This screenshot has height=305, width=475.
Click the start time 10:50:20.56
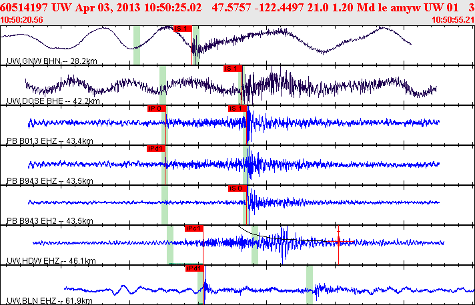[21, 20]
